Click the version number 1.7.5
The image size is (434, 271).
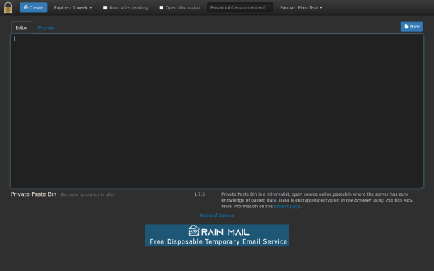point(200,194)
